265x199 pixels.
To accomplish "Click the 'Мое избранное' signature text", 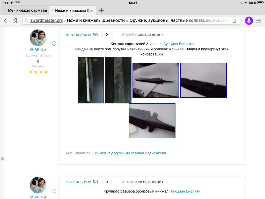I will pyautogui.click(x=78, y=153).
